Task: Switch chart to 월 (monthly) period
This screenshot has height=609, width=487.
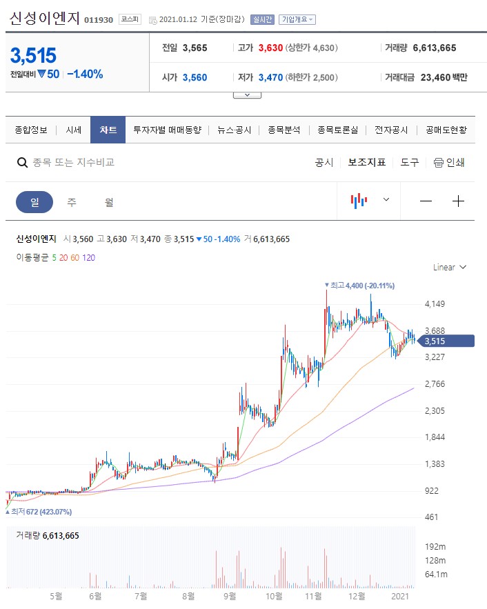Action: 109,202
